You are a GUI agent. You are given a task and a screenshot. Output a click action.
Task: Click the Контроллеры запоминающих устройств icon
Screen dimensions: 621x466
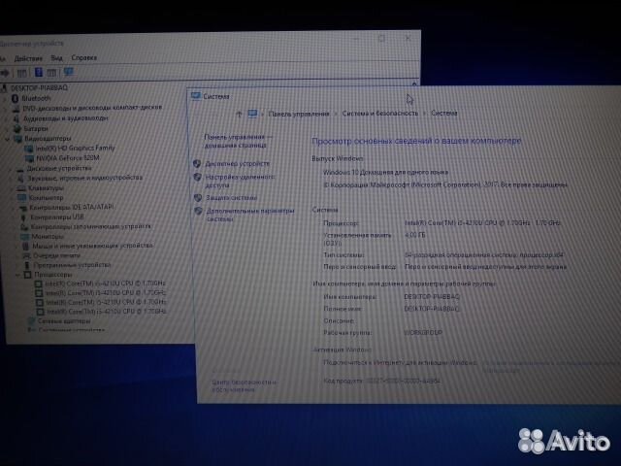pyautogui.click(x=24, y=227)
